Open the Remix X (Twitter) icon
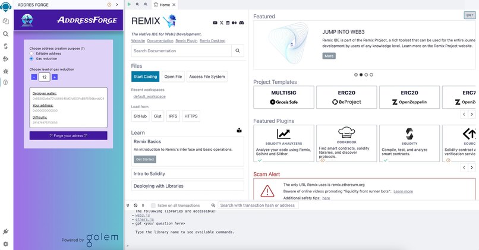The height and width of the screenshot is (250, 479). (222, 23)
